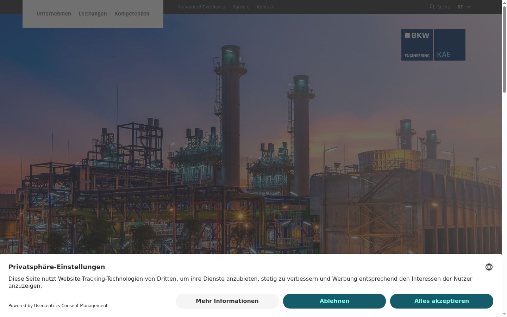
Task: Click the search magnifier icon
Action: (432, 7)
